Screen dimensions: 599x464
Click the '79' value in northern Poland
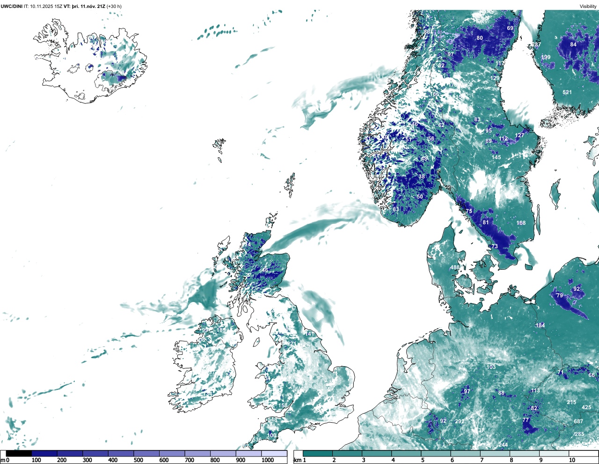(x=560, y=295)
